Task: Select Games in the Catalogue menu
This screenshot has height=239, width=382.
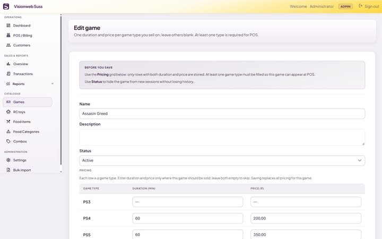Action: tap(27, 102)
